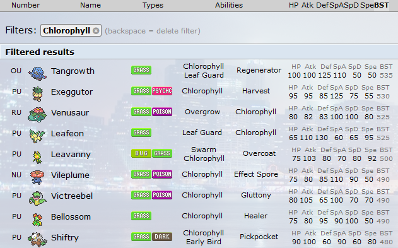398x248 pixels.
Task: Select the Victreebel name
Action: coord(72,196)
